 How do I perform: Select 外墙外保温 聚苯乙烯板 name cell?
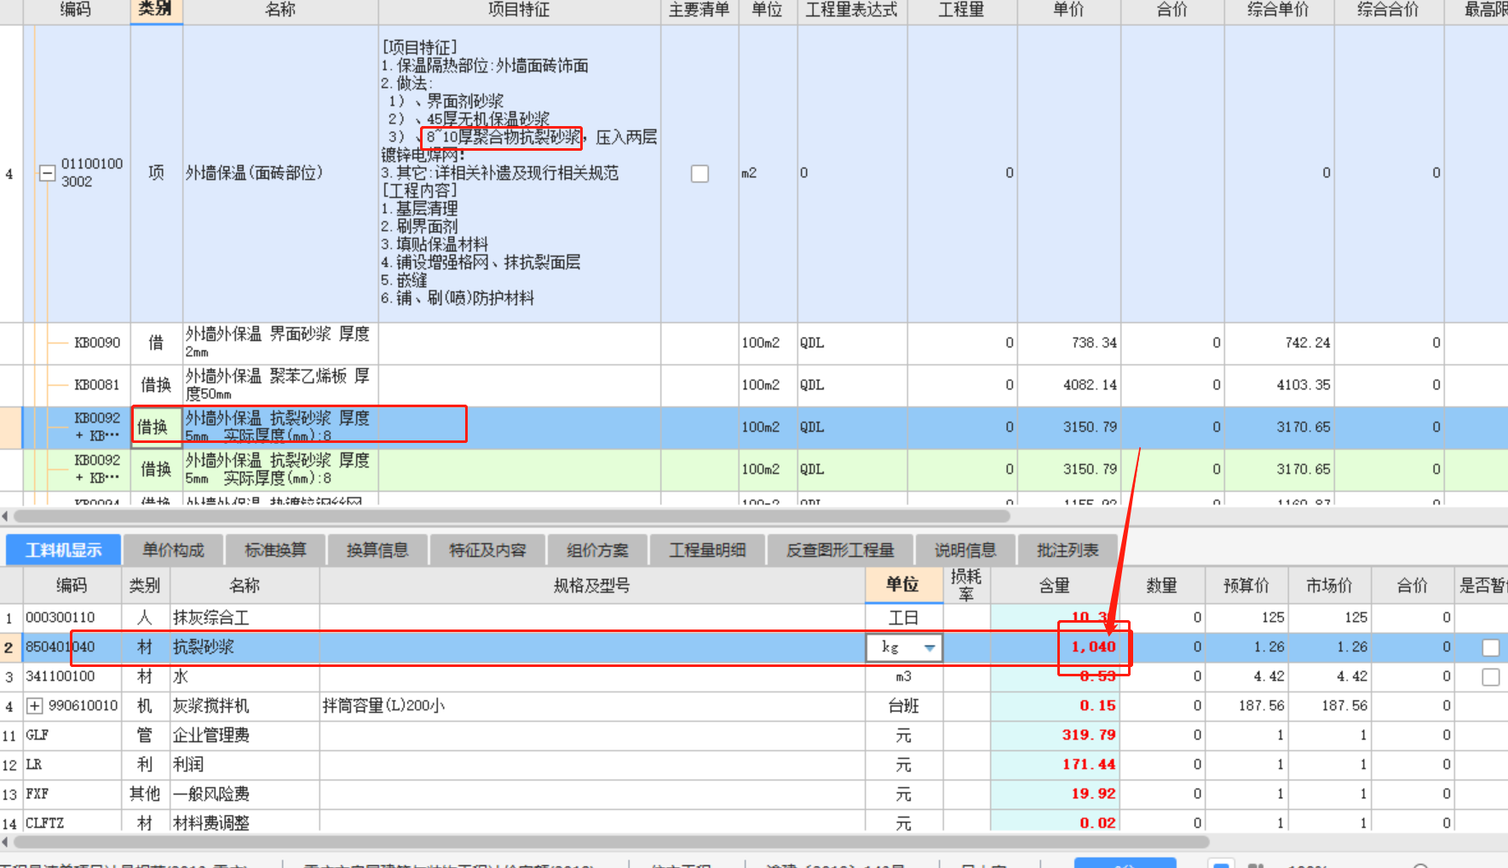[279, 385]
